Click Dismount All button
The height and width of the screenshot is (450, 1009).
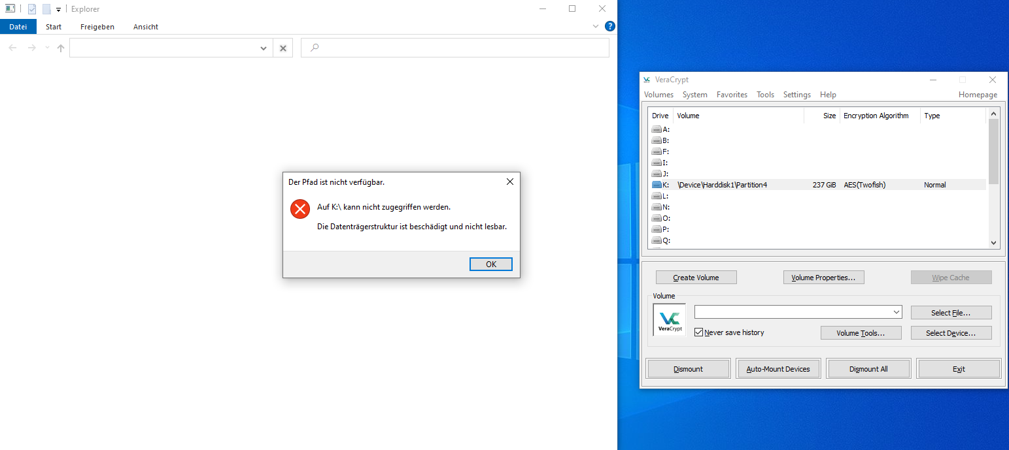click(x=868, y=369)
